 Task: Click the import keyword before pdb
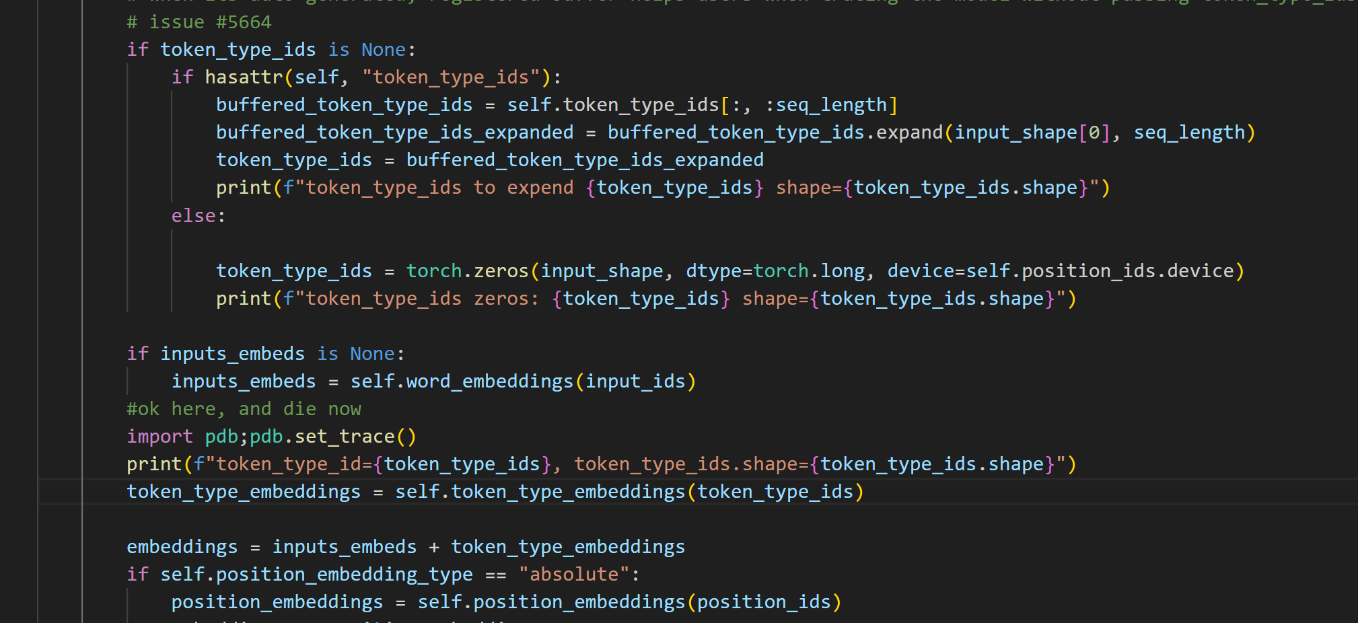159,436
